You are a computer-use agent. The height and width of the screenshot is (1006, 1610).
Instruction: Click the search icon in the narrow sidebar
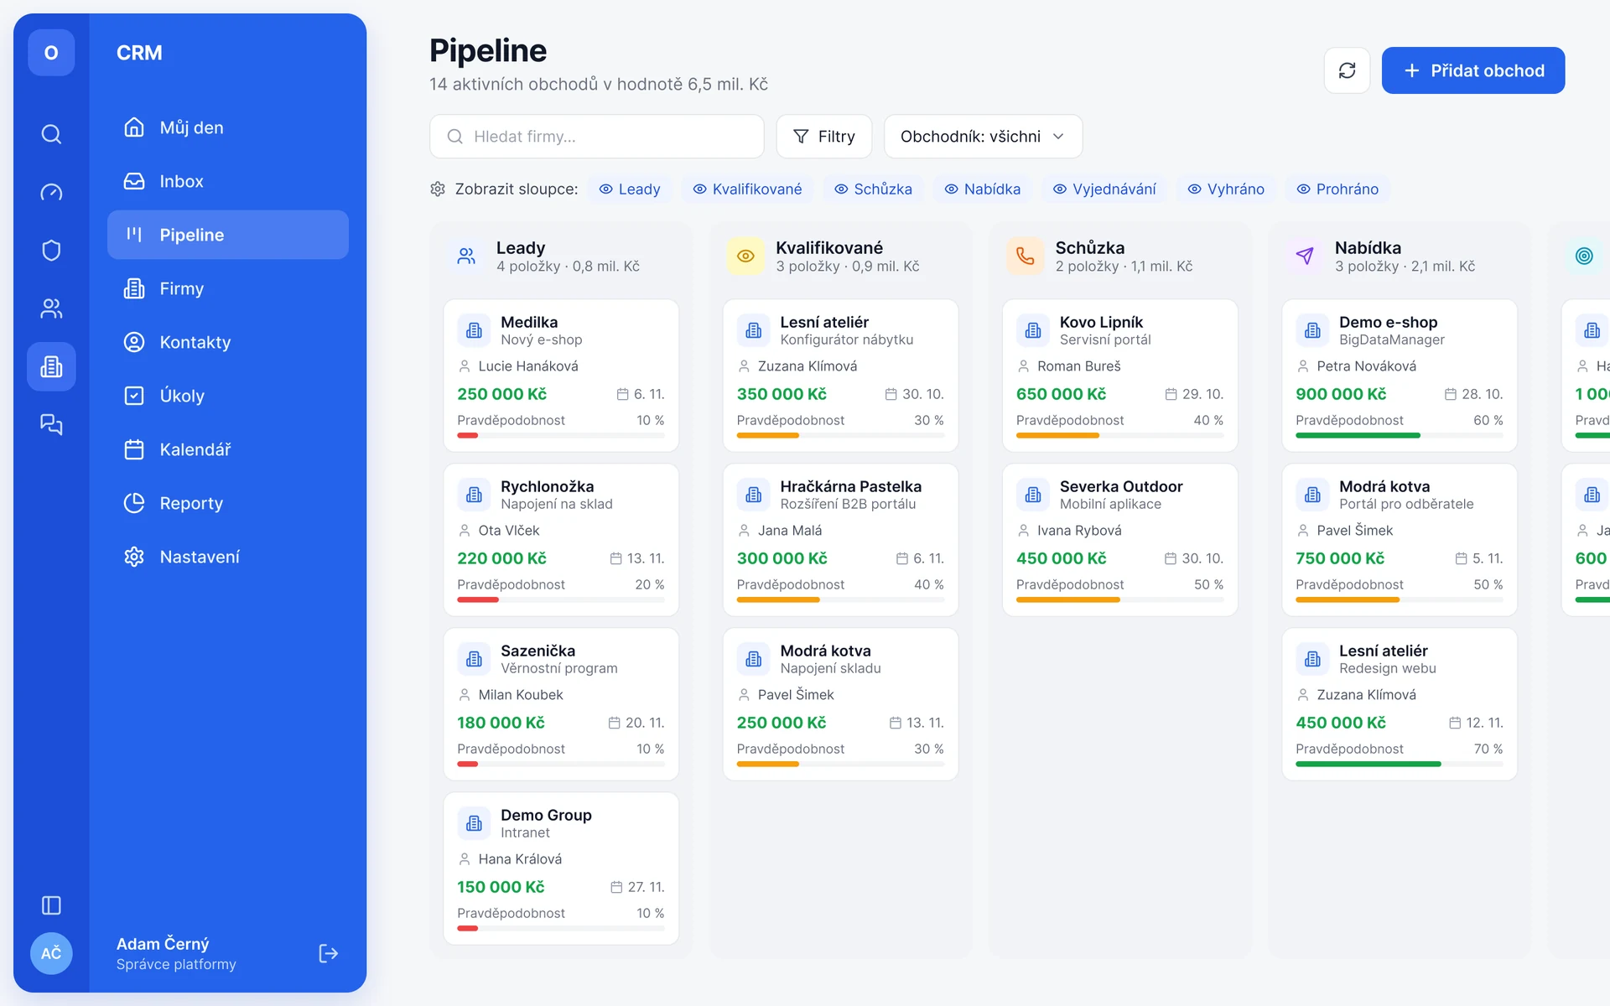click(51, 134)
